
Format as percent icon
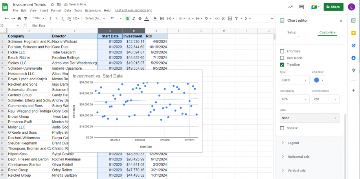56,18
